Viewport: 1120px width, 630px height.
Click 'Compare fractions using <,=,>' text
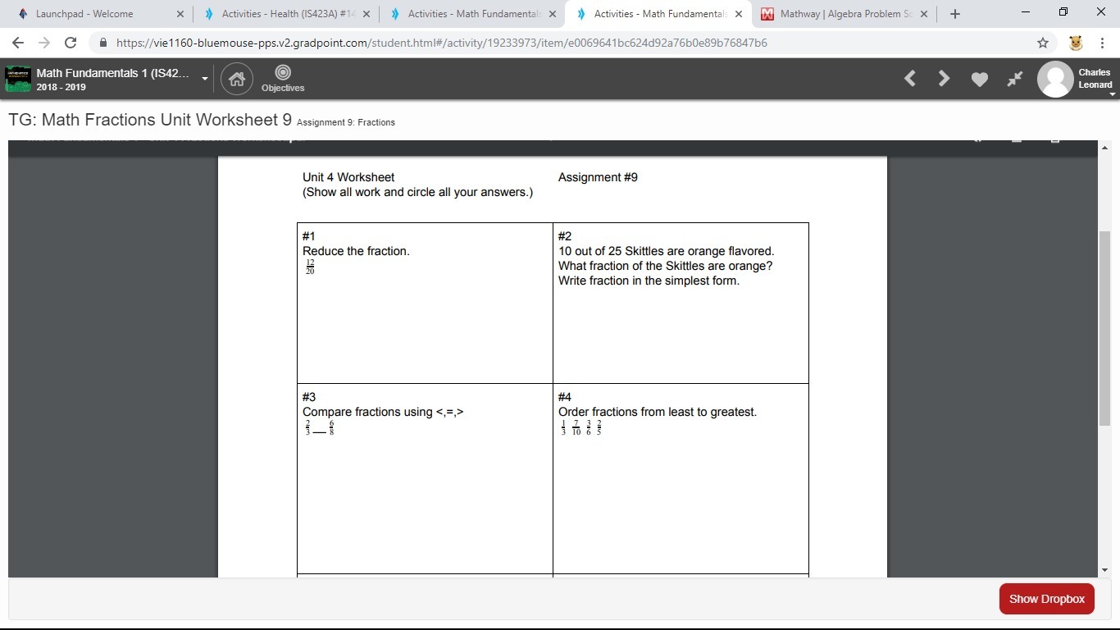coord(383,412)
